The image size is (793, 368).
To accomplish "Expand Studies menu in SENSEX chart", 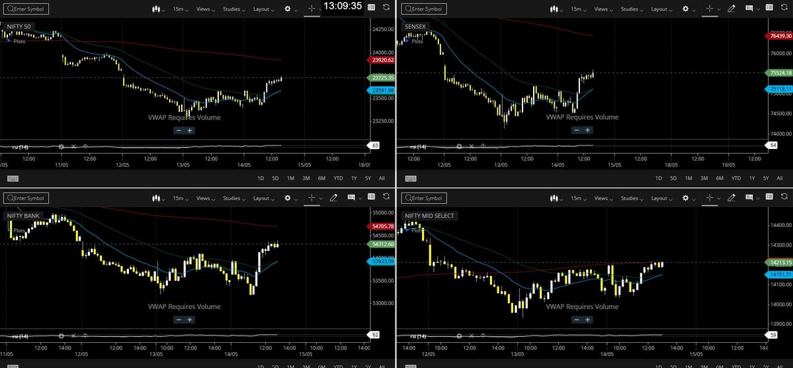I will [632, 9].
